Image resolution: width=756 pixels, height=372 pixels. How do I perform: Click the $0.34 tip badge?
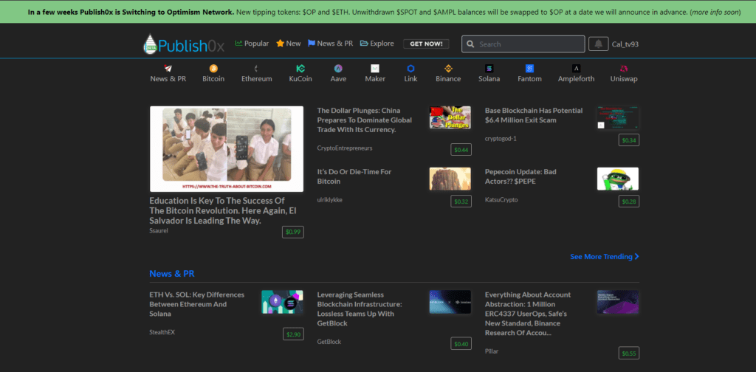[x=629, y=140]
